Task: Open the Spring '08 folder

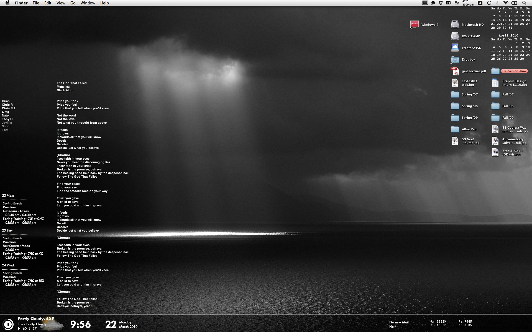Action: tap(455, 106)
